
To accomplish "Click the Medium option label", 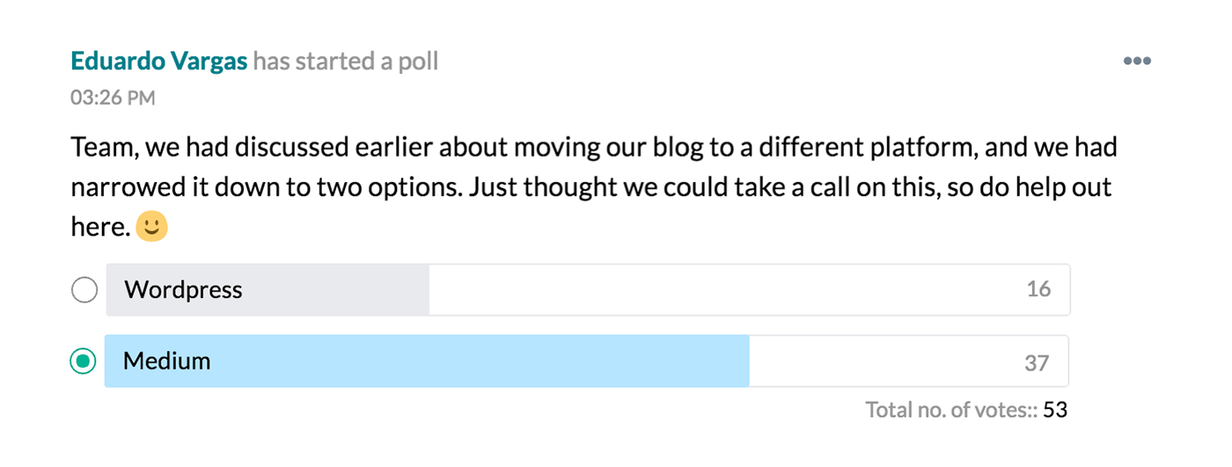I will (x=167, y=361).
